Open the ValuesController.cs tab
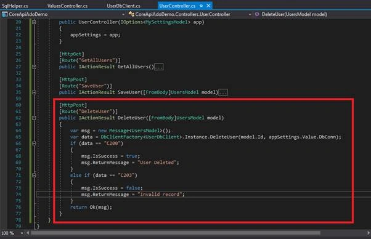 pos(67,6)
